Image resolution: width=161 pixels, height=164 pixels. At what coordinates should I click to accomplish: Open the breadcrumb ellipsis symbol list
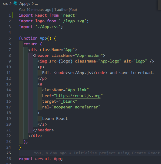tap(36, 4)
